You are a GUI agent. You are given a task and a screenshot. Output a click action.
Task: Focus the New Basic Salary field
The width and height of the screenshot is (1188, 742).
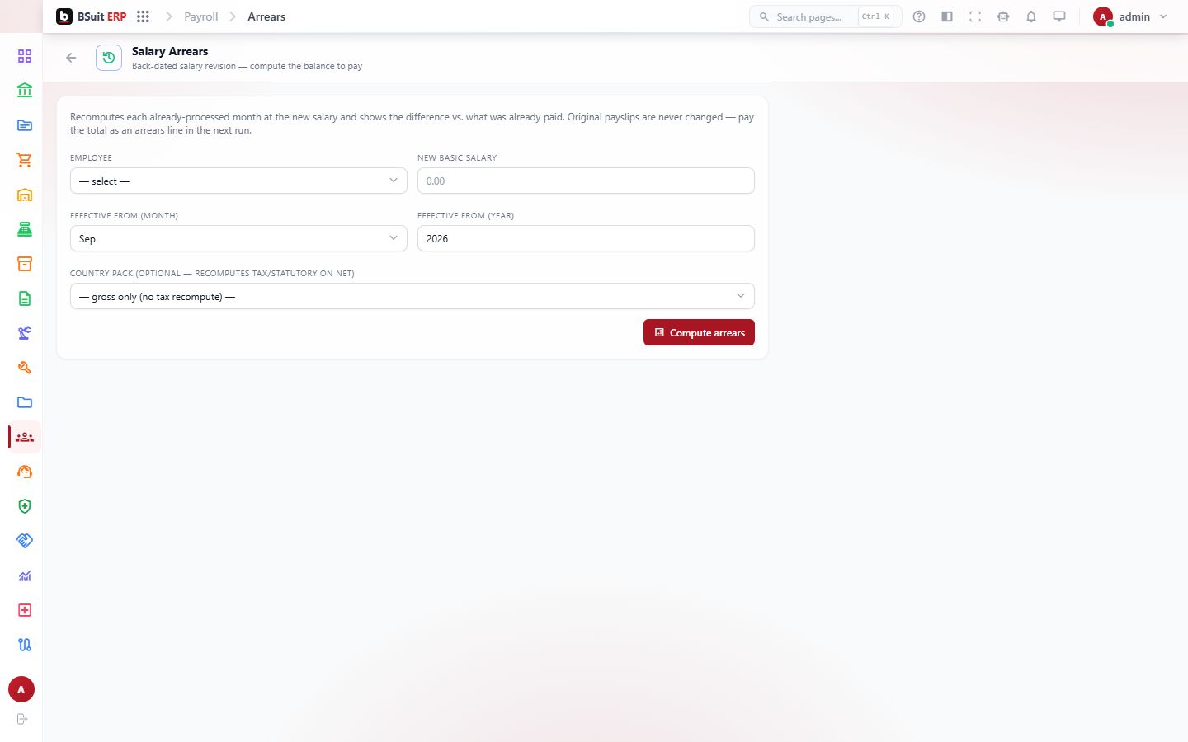pos(586,181)
